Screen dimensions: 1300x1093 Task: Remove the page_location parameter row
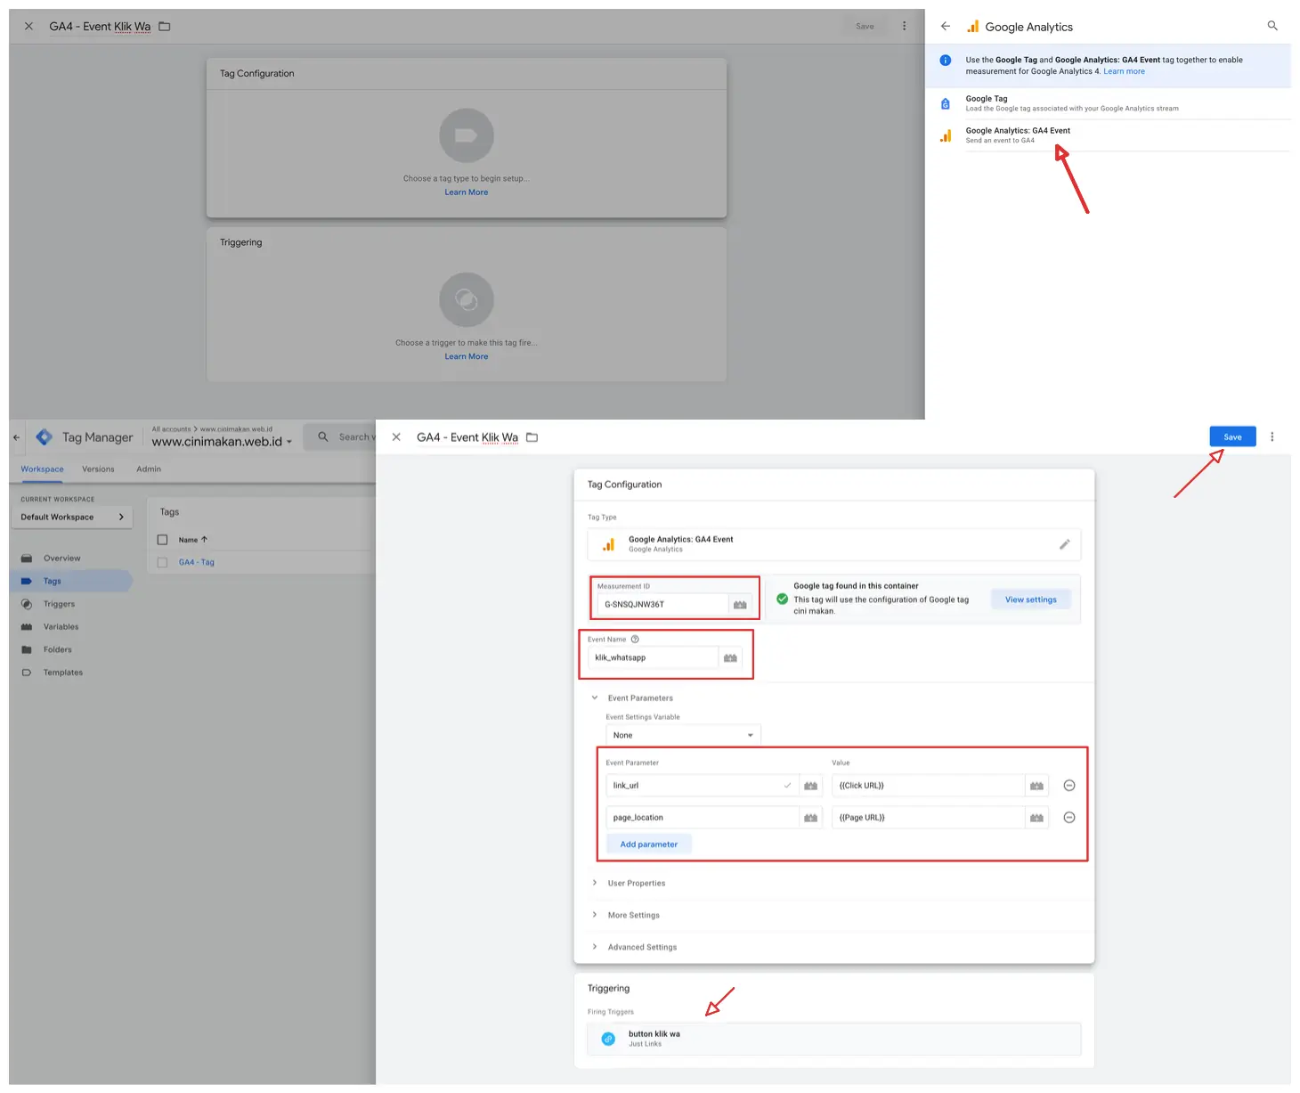click(x=1069, y=818)
